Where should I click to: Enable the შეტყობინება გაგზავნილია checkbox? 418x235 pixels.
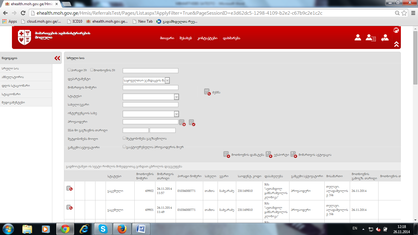pos(124,138)
